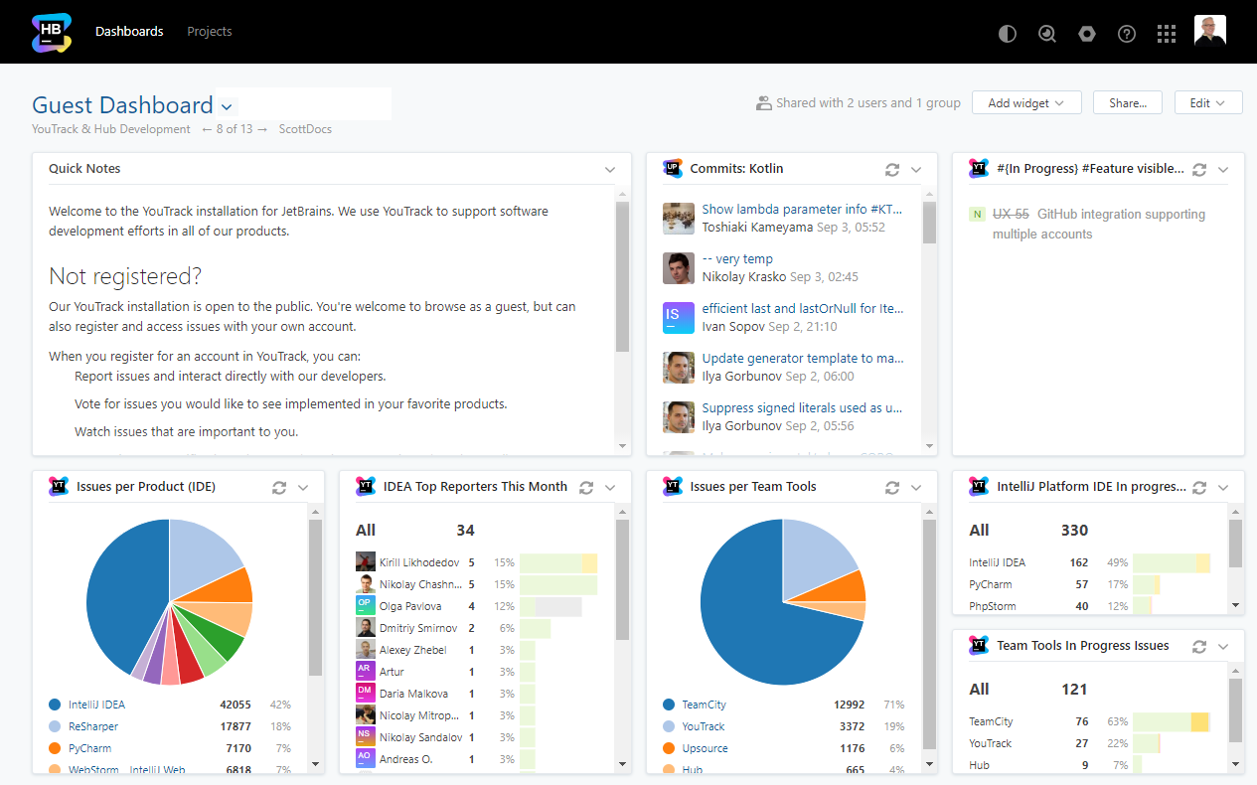Refresh IDEA Top Reporters This Month widget
Image resolution: width=1257 pixels, height=785 pixels.
click(586, 488)
